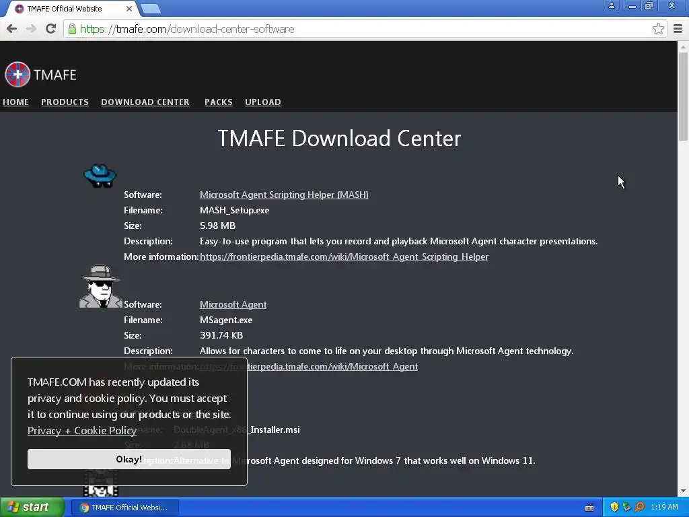This screenshot has height=517, width=689.
Task: Click the 5.98 MB size text
Action: [217, 226]
